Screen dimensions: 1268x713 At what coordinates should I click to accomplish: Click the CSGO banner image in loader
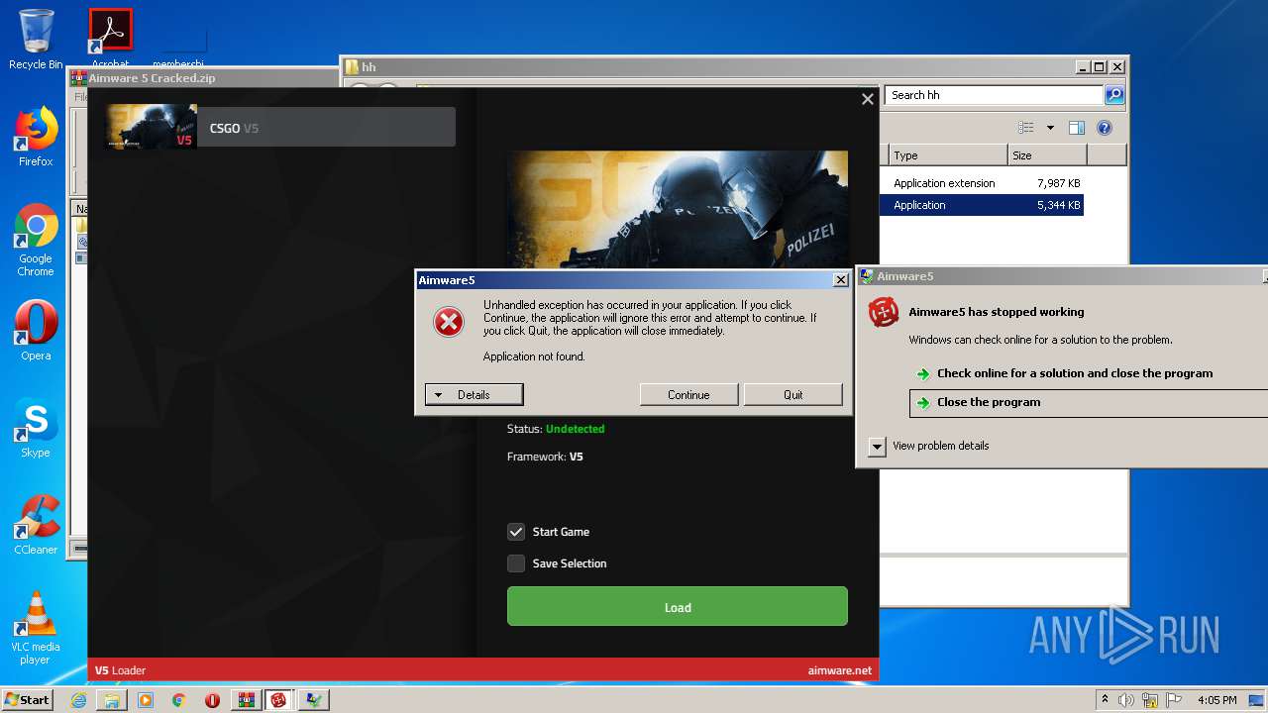click(678, 209)
